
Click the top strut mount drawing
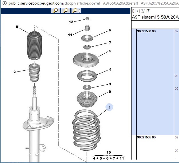(x=86, y=60)
